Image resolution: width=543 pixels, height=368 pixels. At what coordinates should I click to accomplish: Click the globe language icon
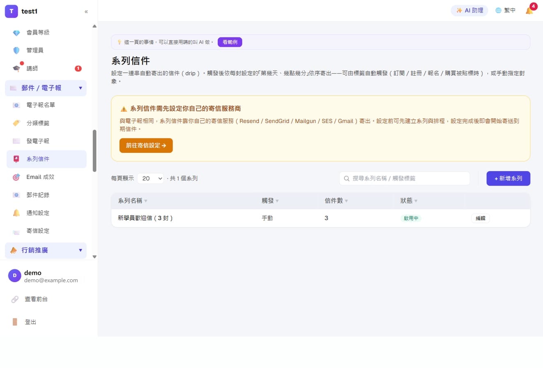[499, 11]
